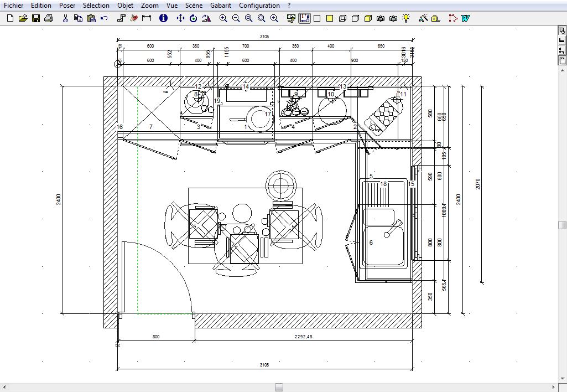
Task: Click the blue Information icon
Action: (x=163, y=18)
